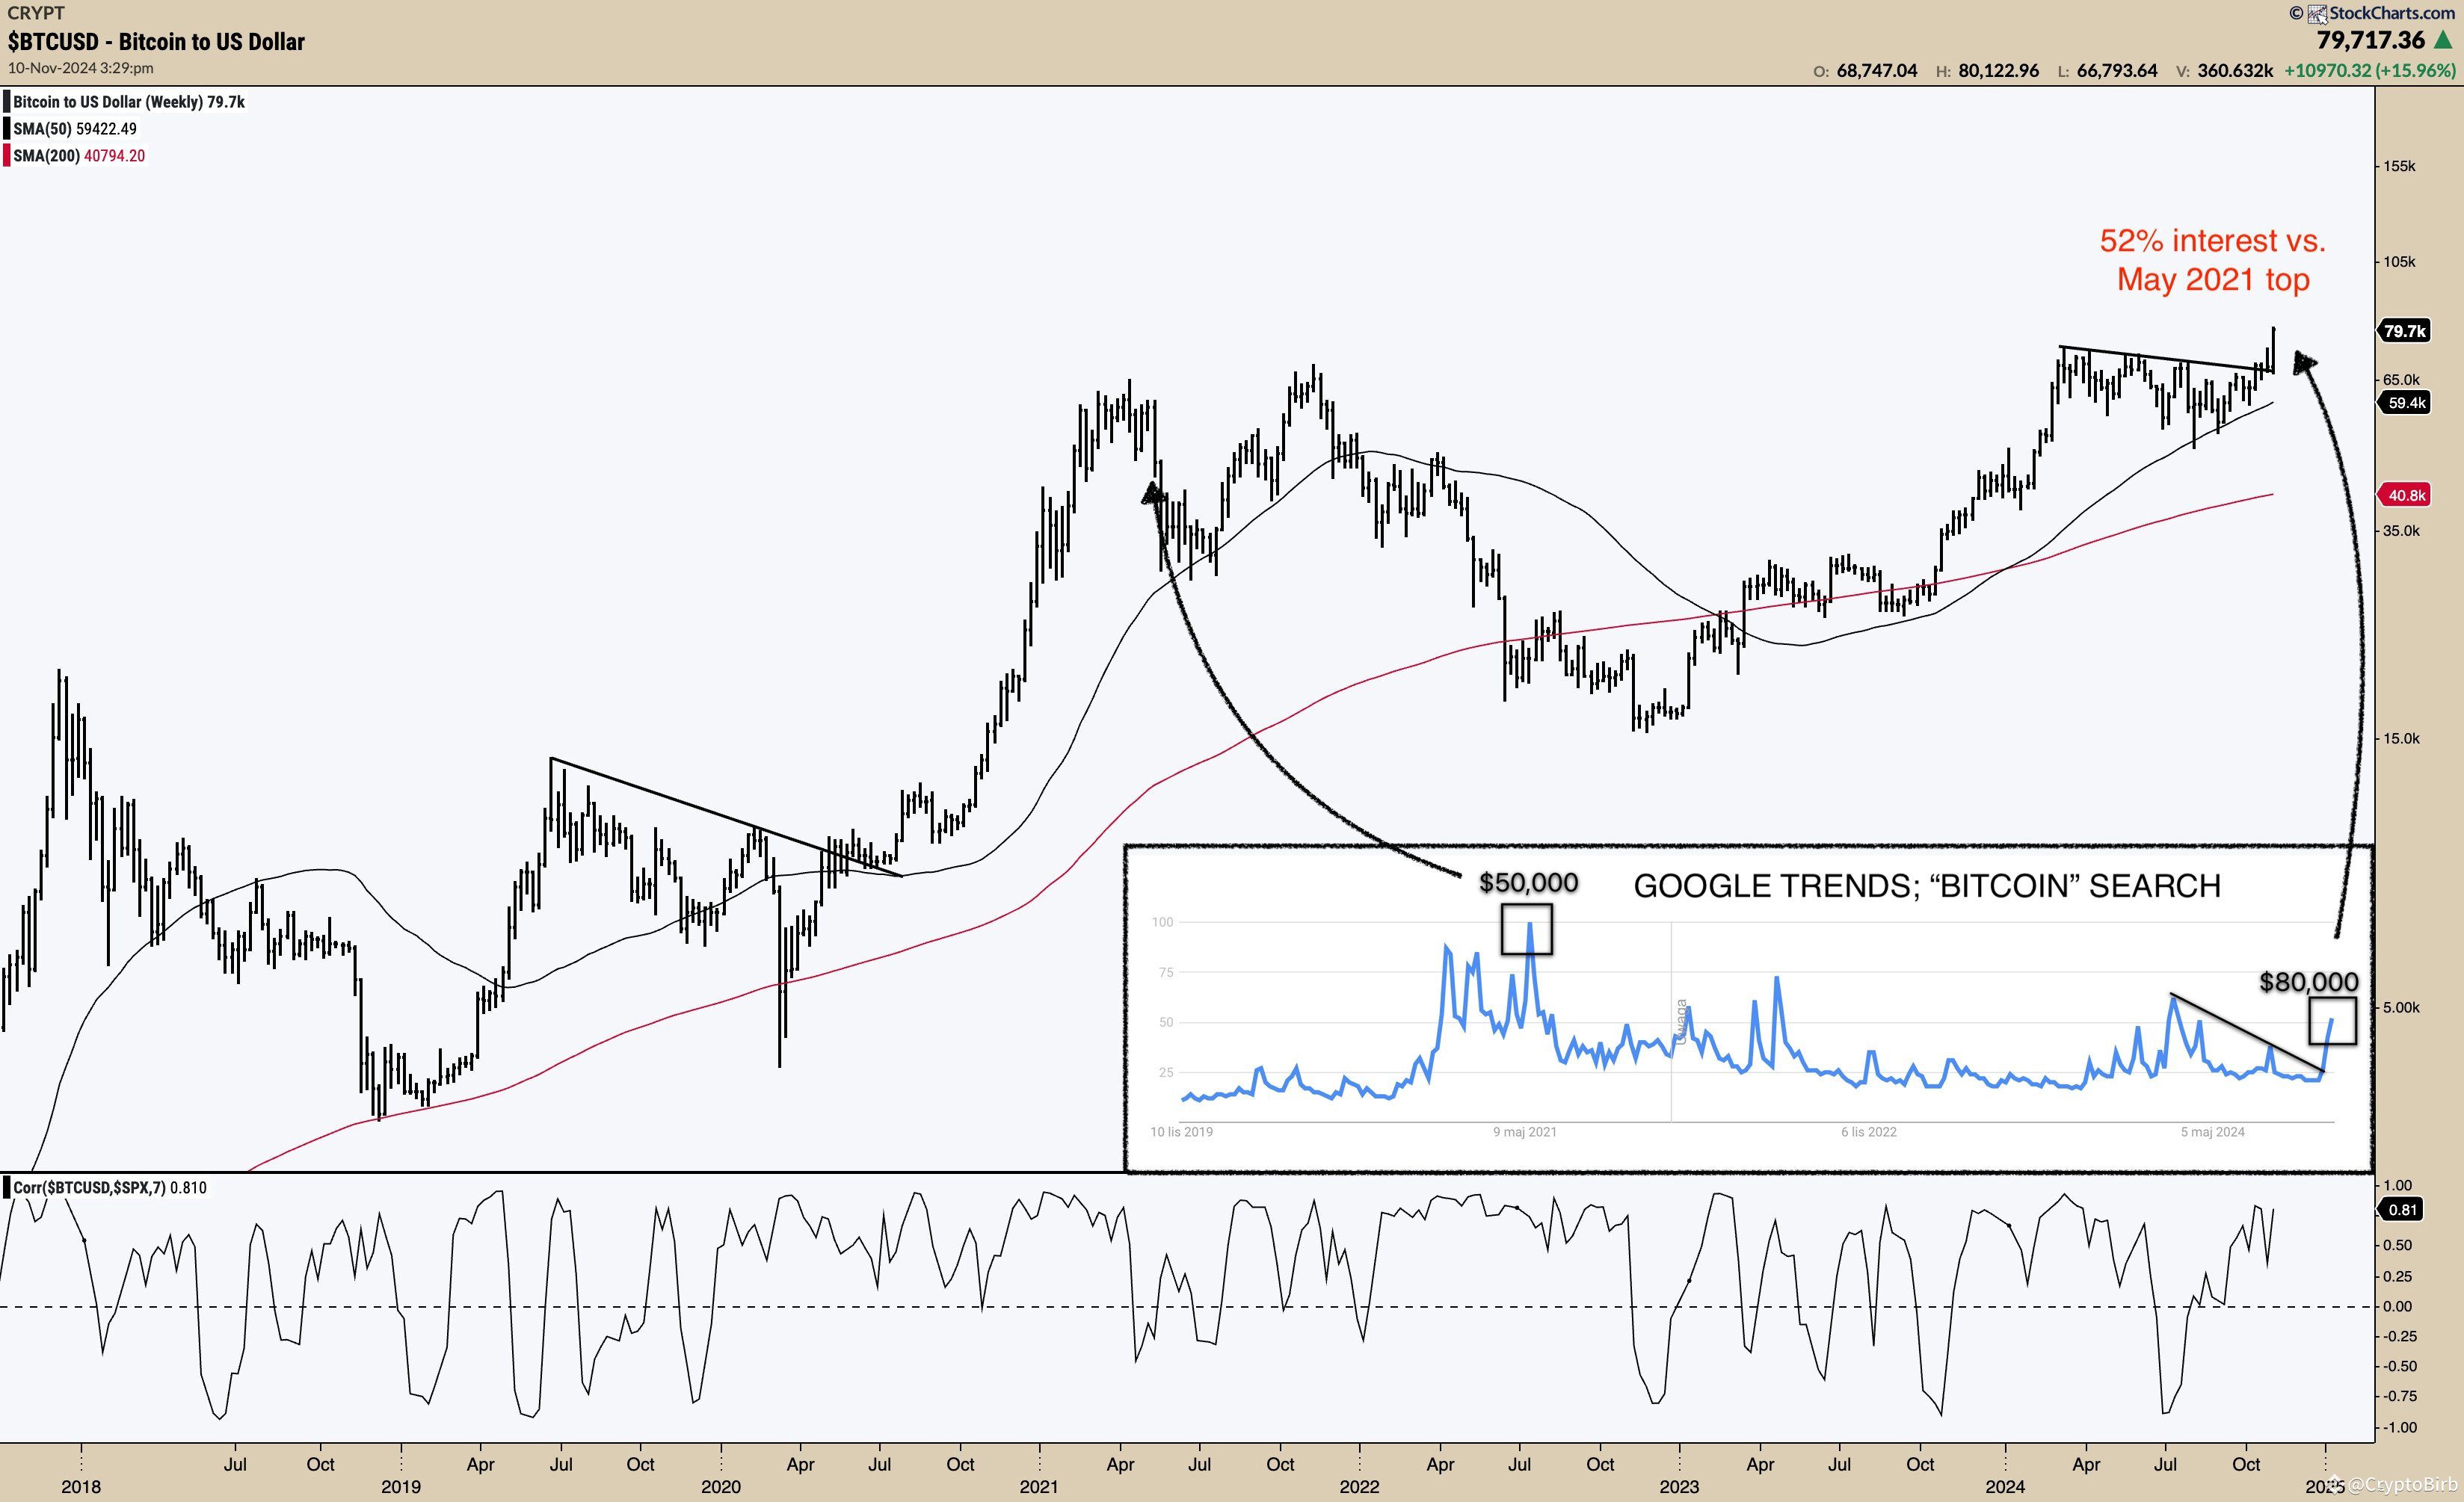Select the 2021 year label on the x-axis
Viewport: 2464px width, 1502px height.
1038,1486
